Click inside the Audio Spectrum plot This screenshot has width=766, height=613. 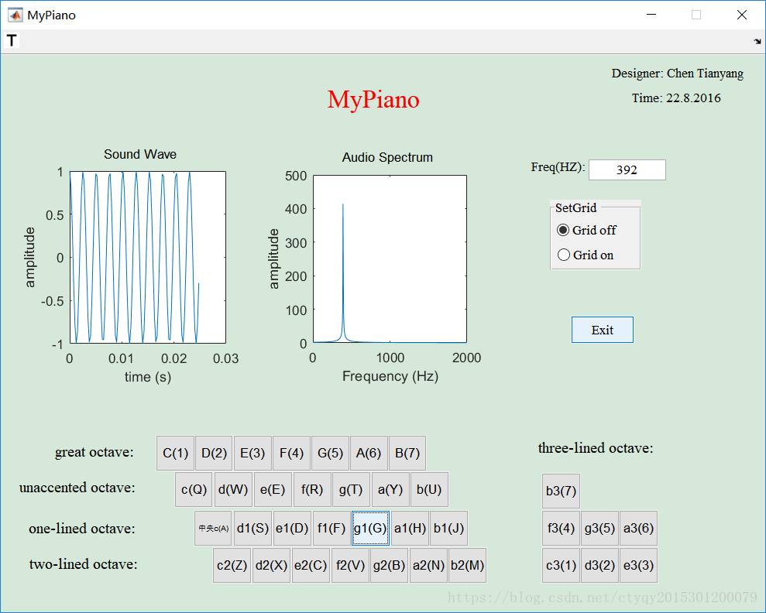(390, 259)
